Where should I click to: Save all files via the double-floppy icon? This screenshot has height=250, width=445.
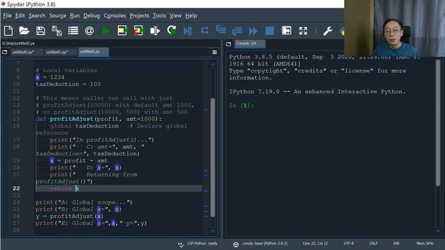[57, 31]
